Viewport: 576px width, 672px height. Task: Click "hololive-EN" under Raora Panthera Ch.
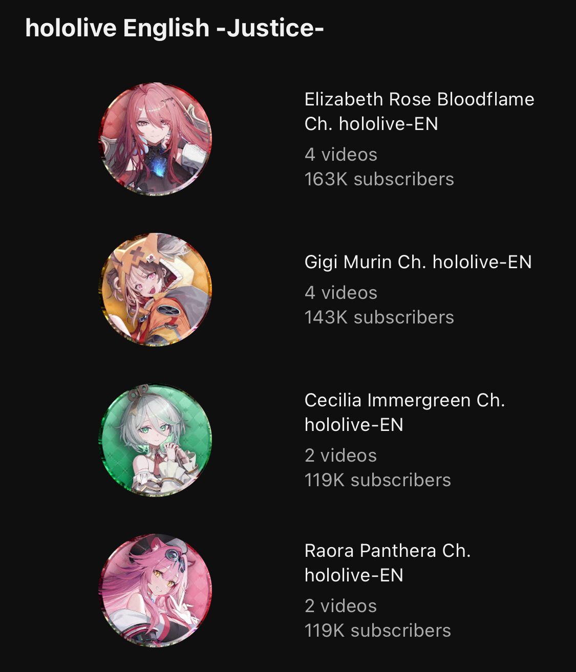click(354, 575)
